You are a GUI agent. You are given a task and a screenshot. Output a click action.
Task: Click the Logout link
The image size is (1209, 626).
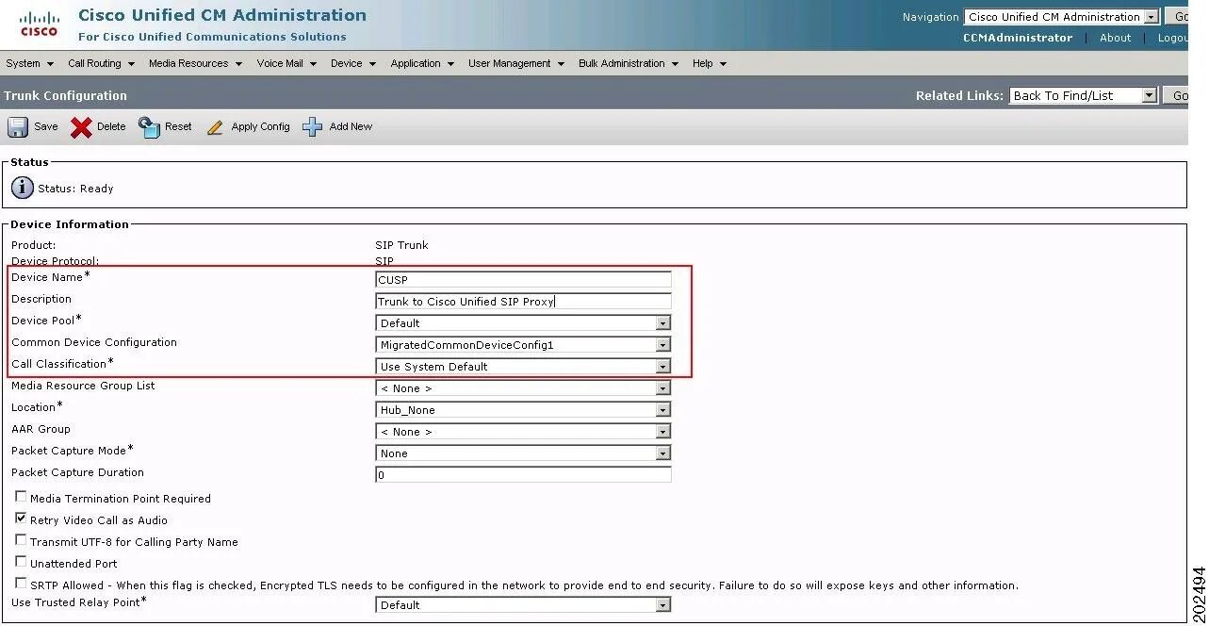[x=1172, y=38]
